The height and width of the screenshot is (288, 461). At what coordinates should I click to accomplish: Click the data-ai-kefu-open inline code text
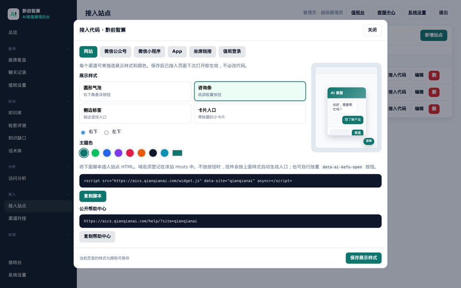[x=342, y=167]
